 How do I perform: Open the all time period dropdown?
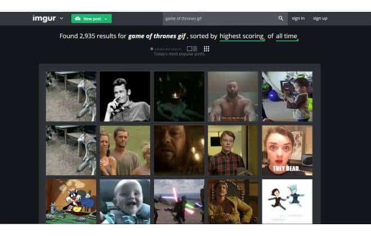[x=286, y=36]
